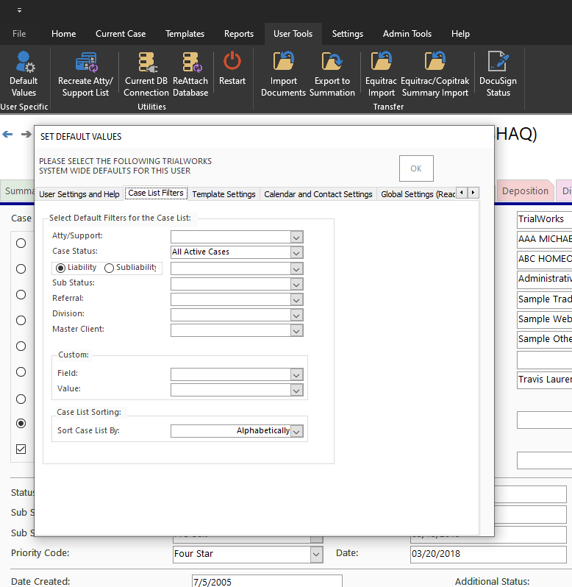Screen dimensions: 572x587
Task: Select the first Case radio button behind dialog
Action: (21, 243)
